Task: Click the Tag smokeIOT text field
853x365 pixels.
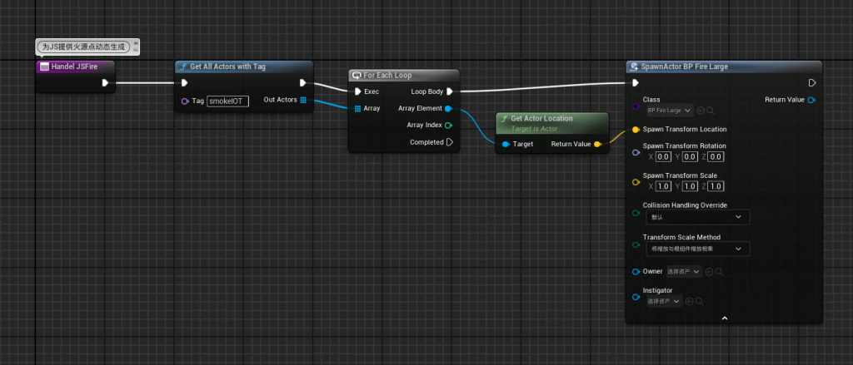Action: point(227,101)
